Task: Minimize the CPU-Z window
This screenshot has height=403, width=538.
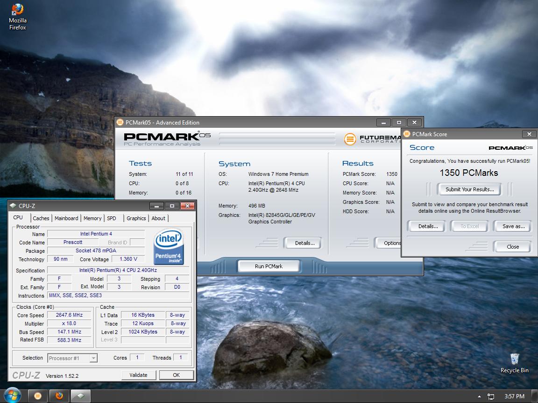Action: tap(156, 206)
